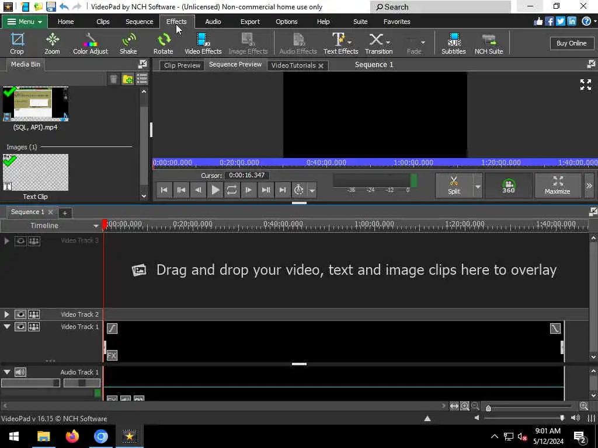Open the Audio ribbon tab
This screenshot has height=448, width=598.
213,22
